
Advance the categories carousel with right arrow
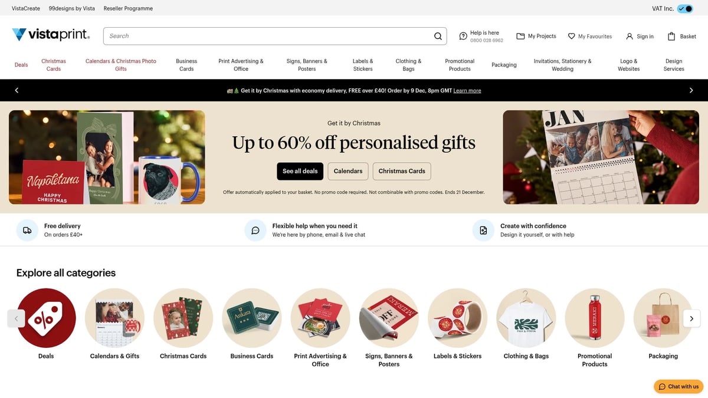point(691,318)
